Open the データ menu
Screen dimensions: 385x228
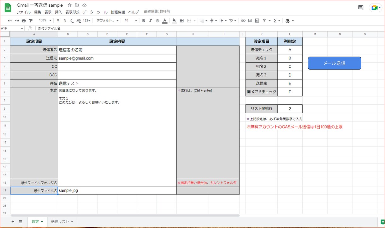pyautogui.click(x=88, y=12)
